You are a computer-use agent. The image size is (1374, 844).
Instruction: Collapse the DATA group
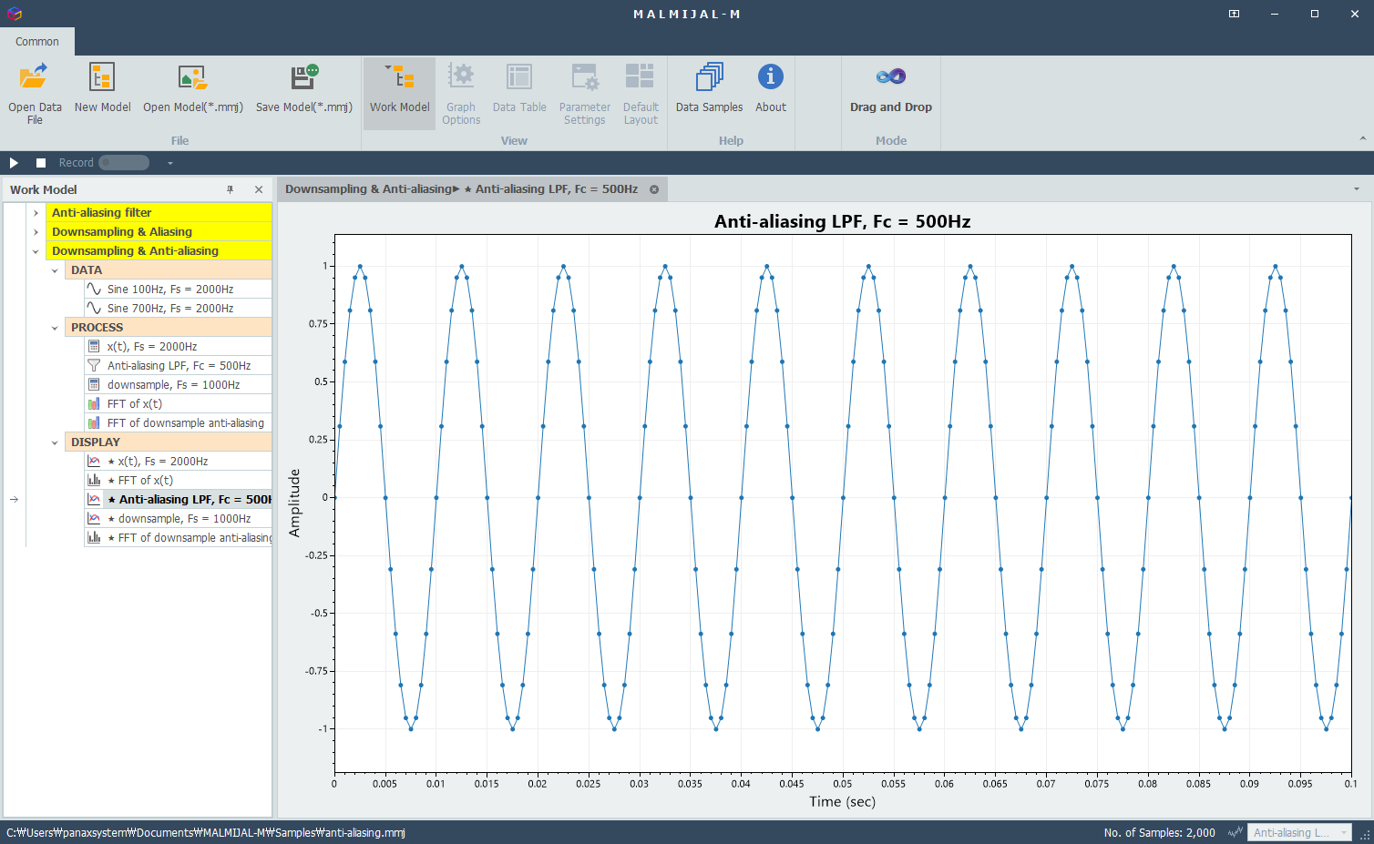(x=55, y=270)
